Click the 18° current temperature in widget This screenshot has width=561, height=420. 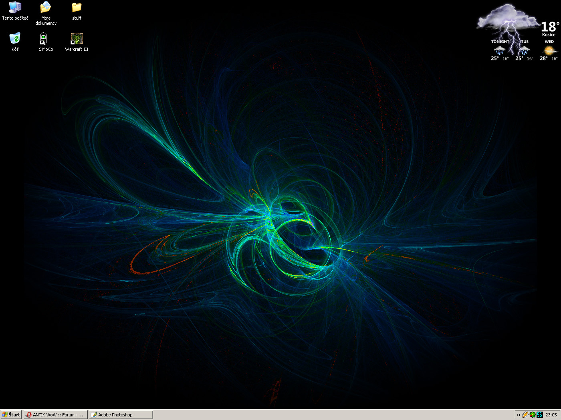click(549, 27)
